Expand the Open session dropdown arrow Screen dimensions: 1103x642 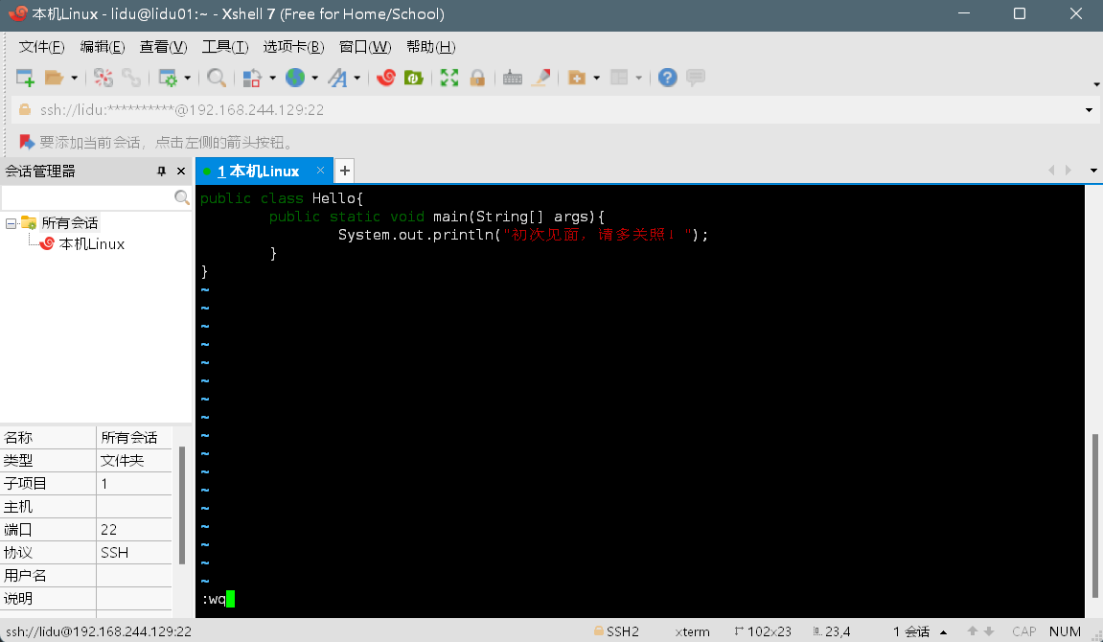[x=74, y=78]
